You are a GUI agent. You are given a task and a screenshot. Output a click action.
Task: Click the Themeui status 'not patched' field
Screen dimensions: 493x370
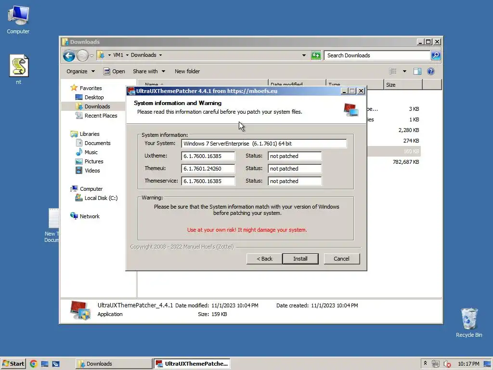(295, 169)
